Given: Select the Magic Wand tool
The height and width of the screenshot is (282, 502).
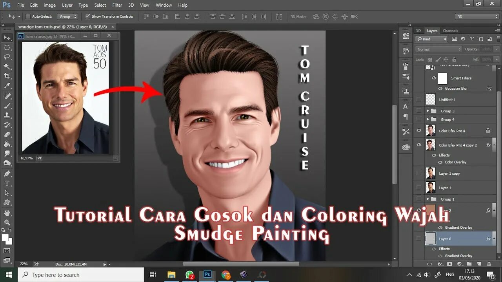Looking at the screenshot, I should [7, 67].
